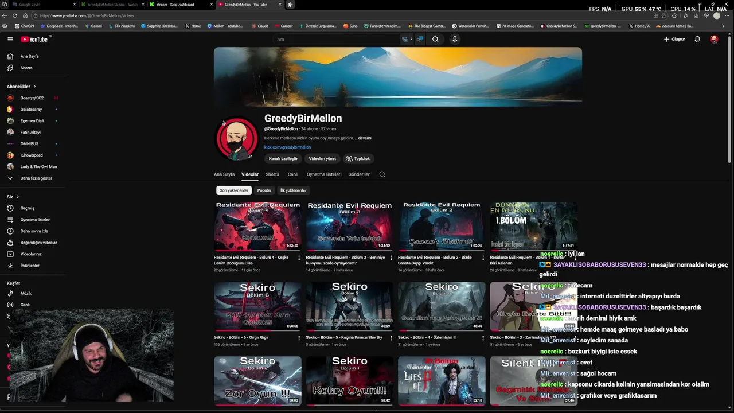The width and height of the screenshot is (734, 413).
Task: Open OMNIBUS subscription channel
Action: click(x=30, y=144)
